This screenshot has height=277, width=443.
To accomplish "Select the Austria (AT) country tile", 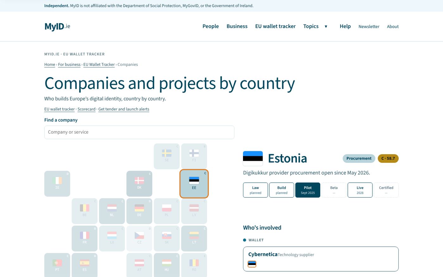I will pyautogui.click(x=139, y=265).
